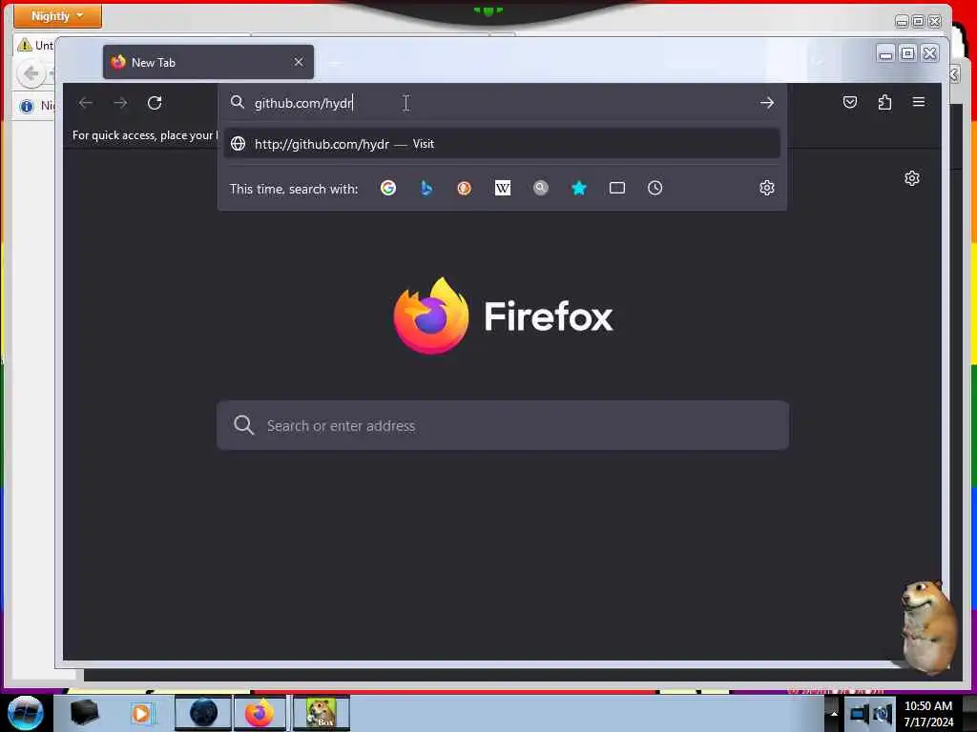Close the New Tab tab
This screenshot has height=732, width=977.
pos(299,62)
